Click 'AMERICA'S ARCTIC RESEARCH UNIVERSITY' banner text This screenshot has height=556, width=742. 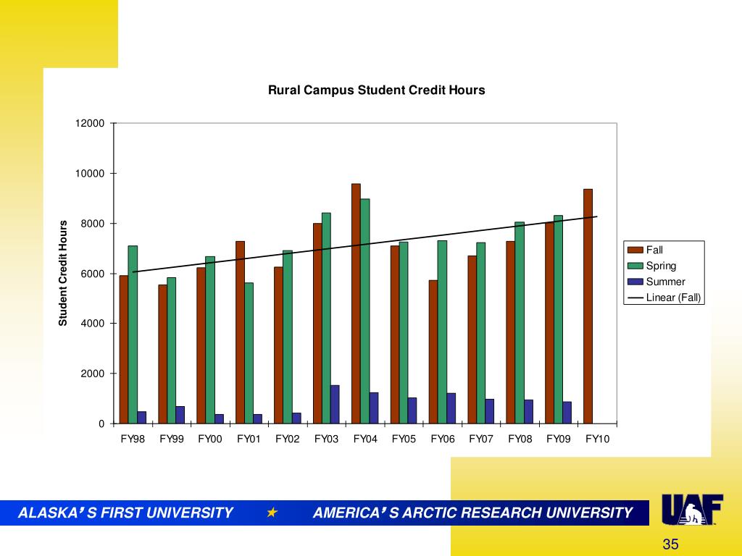[x=472, y=513]
